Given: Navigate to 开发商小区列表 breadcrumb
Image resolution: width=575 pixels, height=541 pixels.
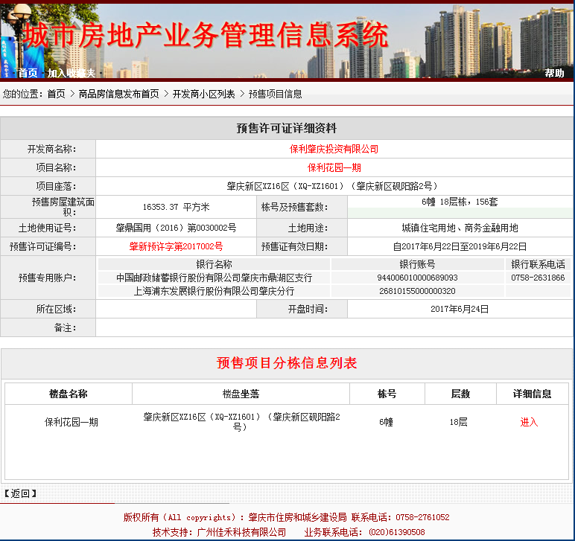Looking at the screenshot, I should [x=203, y=94].
